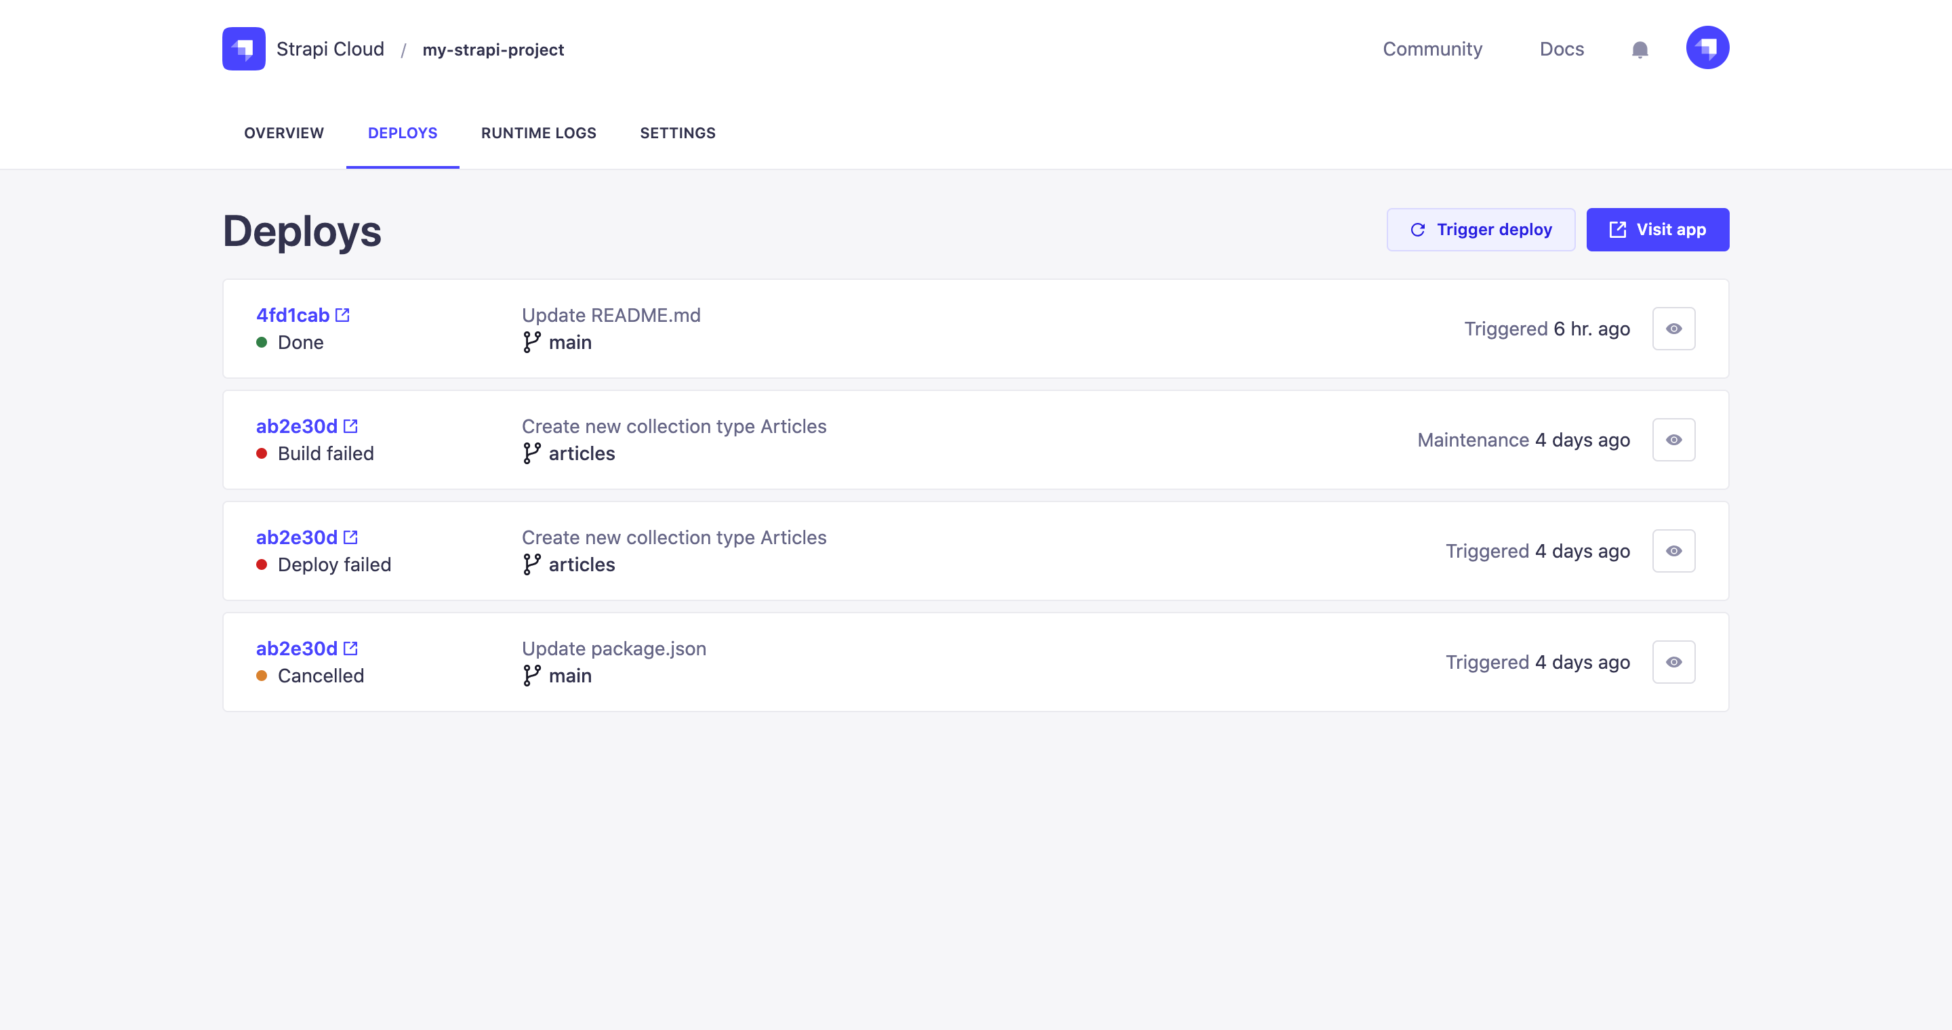Click the my-strapi-project breadcrumb
The width and height of the screenshot is (1952, 1030).
tap(493, 50)
